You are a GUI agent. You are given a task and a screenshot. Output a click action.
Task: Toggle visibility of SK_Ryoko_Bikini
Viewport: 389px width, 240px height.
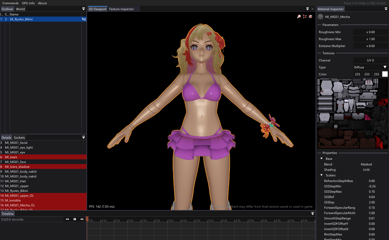84,19
